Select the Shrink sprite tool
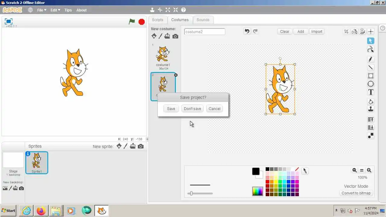The width and height of the screenshot is (386, 217). click(176, 10)
